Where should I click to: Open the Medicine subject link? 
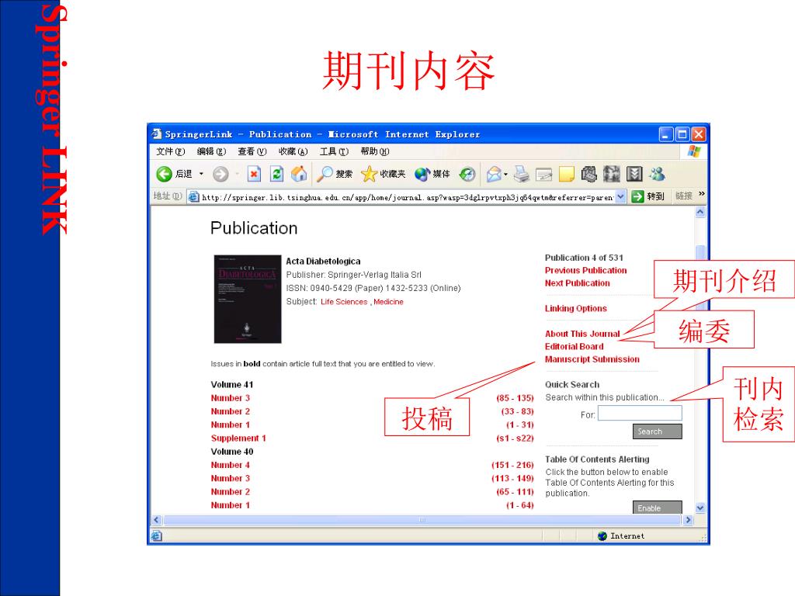tap(388, 302)
